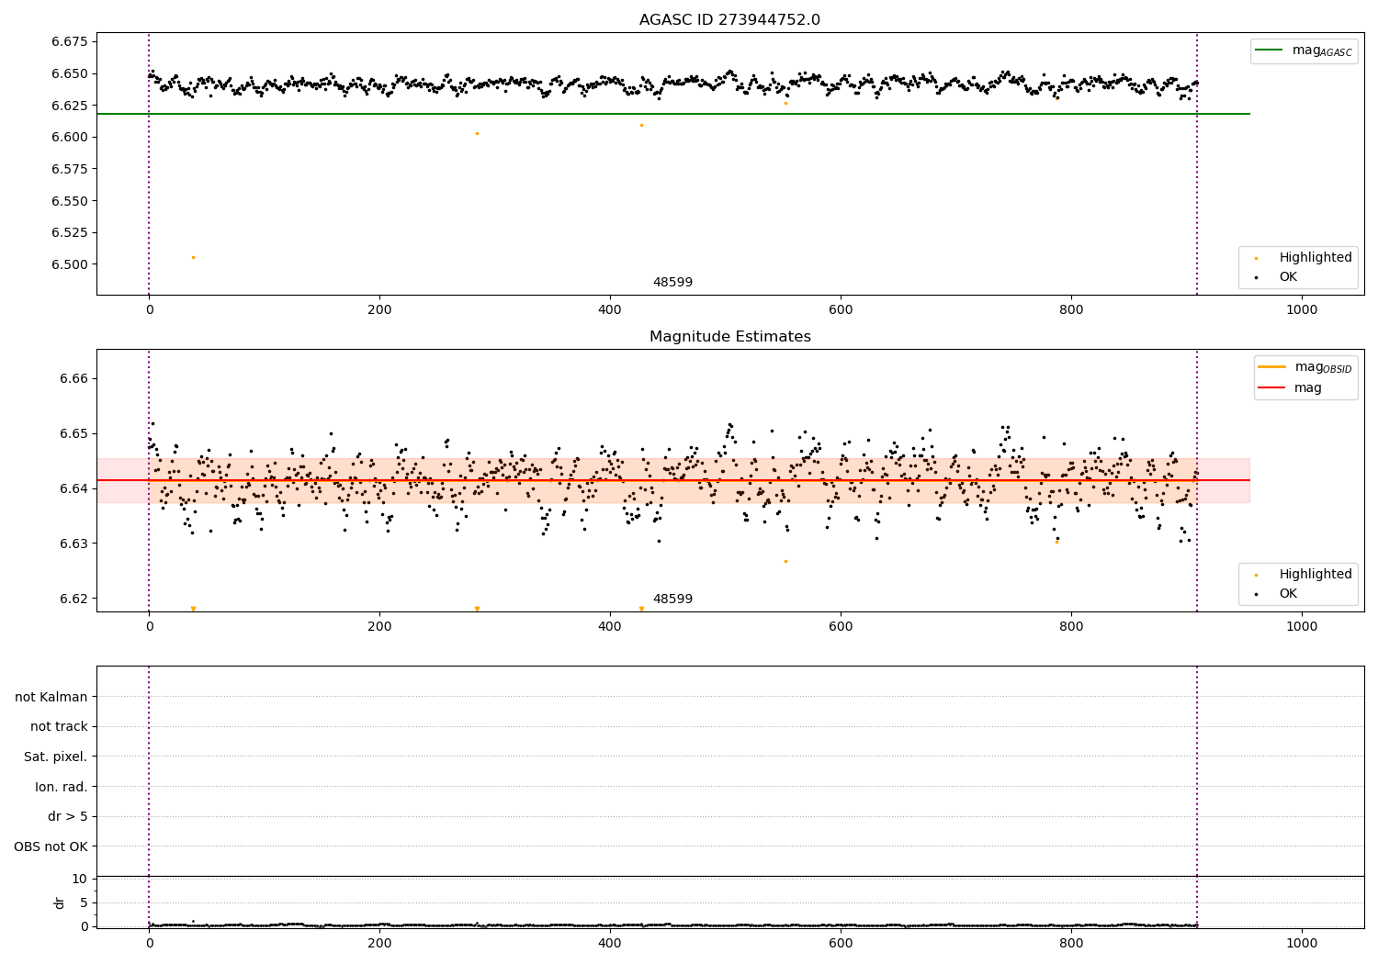Click the 400 x-axis tick of the top plot
The height and width of the screenshot is (964, 1378).
coord(610,309)
